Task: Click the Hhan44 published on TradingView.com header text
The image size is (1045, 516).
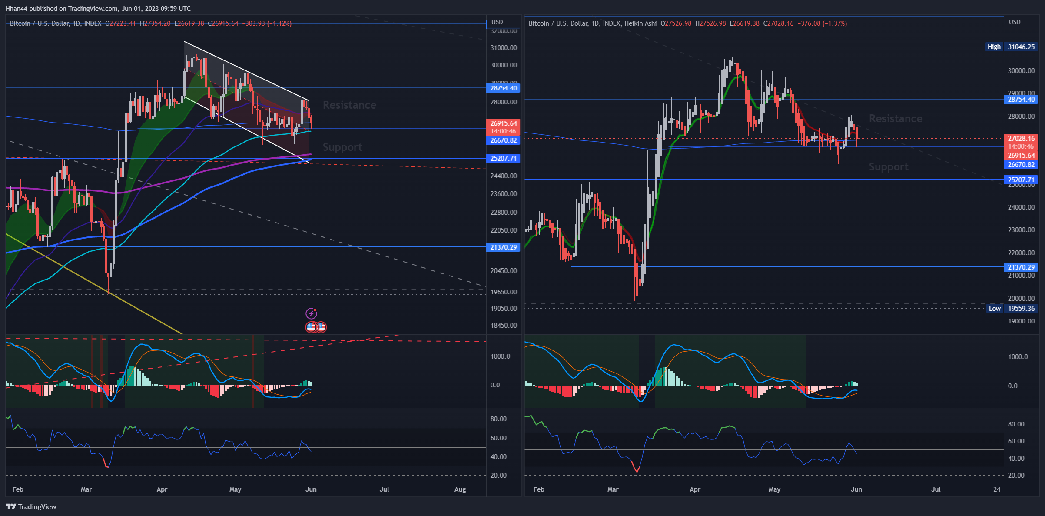Action: pyautogui.click(x=98, y=8)
